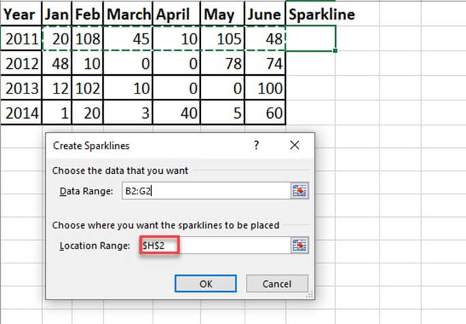Select the March header cell
466x324 pixels.
tap(129, 14)
